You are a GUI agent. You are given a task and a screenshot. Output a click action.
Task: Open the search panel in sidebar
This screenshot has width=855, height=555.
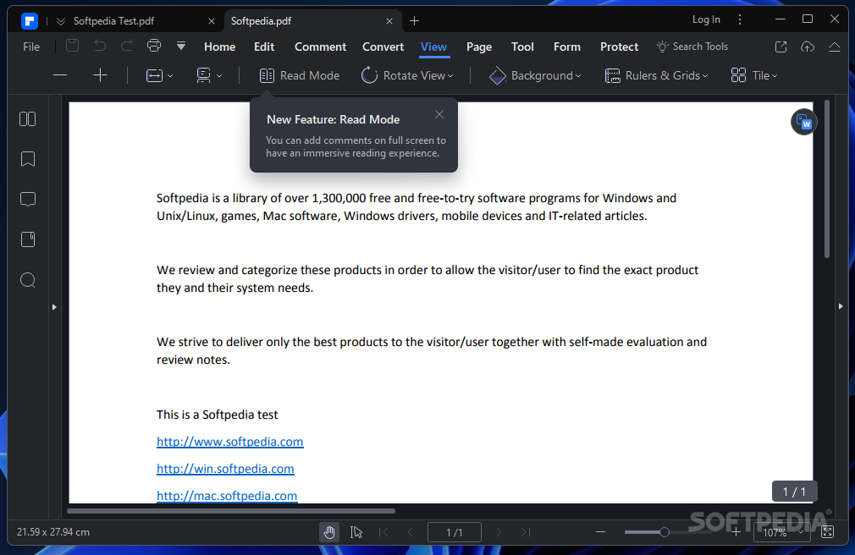tap(28, 280)
